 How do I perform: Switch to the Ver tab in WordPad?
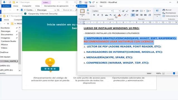(x=101, y=6)
